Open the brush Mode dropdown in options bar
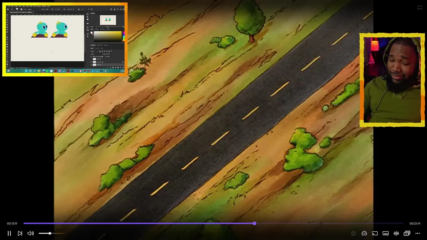Viewport: 427px width, 240px height. (x=33, y=9)
